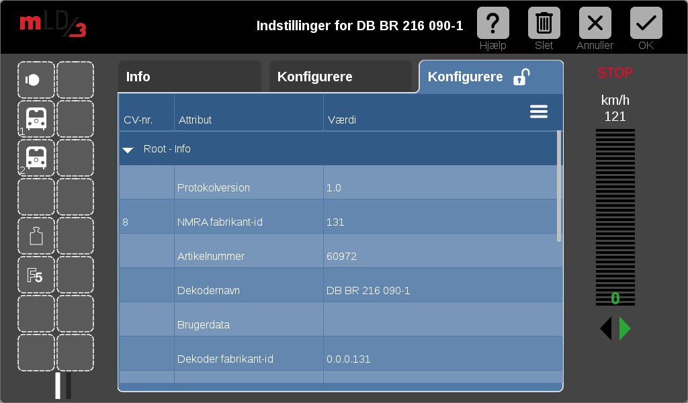Activate locomotive function icon number 2
Image resolution: width=688 pixels, height=403 pixels.
click(36, 158)
